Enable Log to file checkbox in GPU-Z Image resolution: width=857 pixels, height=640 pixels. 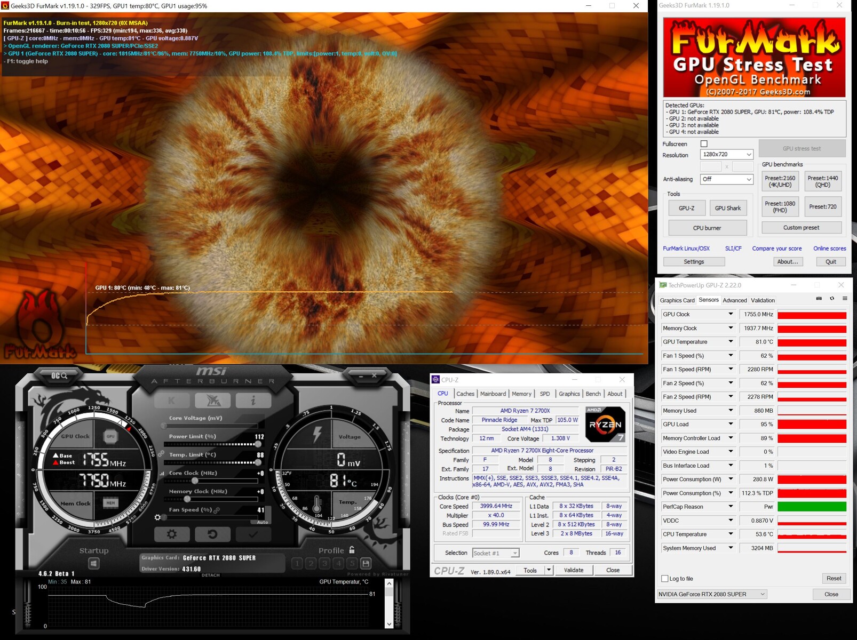[x=665, y=579]
